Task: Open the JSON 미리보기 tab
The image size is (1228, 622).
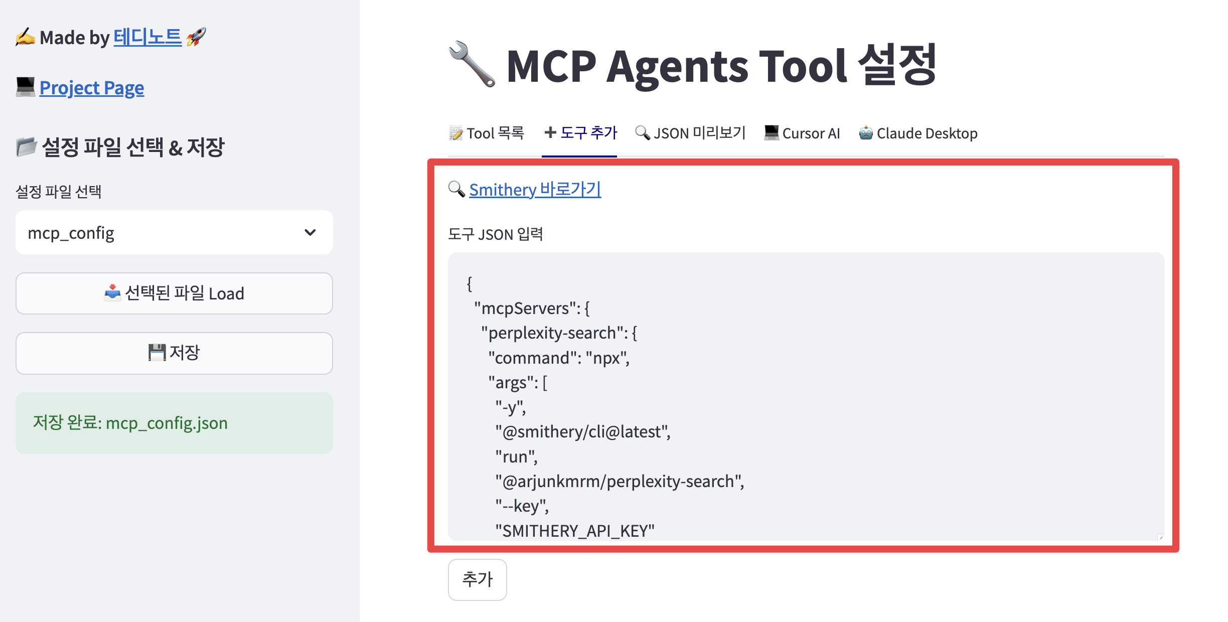Action: (x=690, y=133)
